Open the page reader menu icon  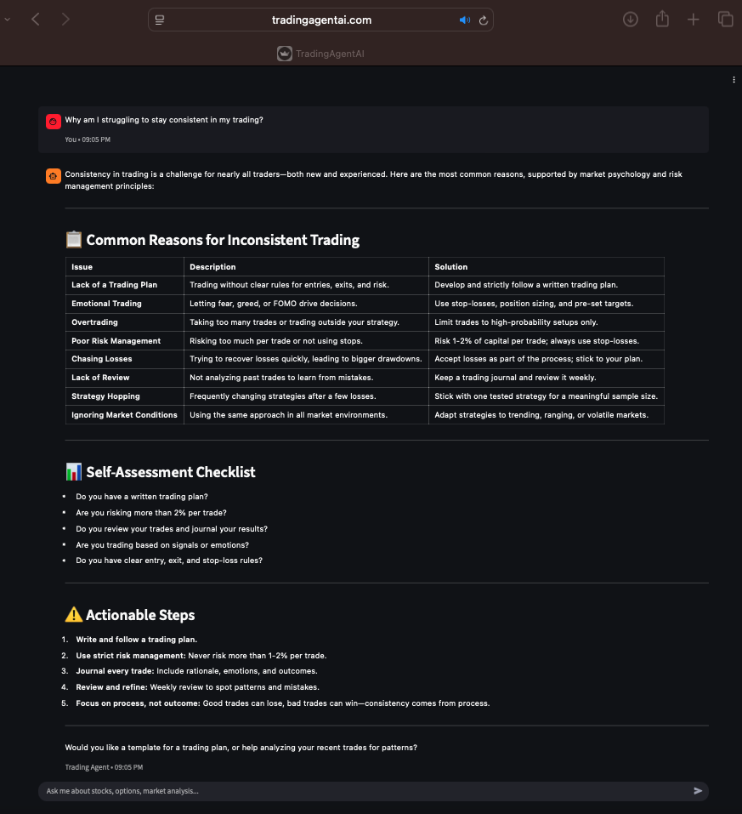tap(160, 20)
